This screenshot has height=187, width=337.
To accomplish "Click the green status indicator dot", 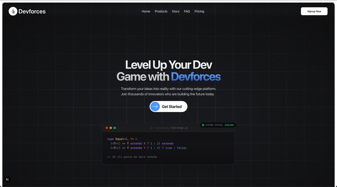I will tap(203, 125).
